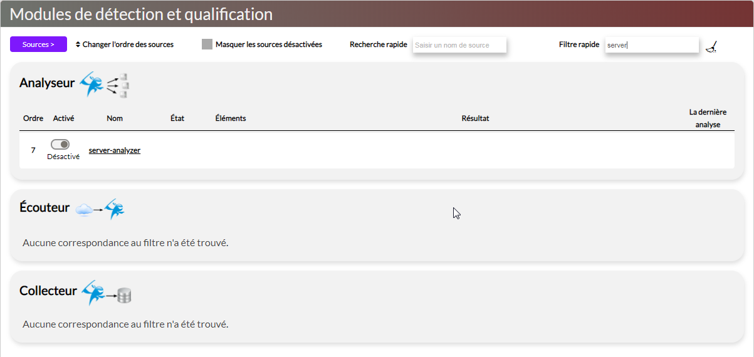Click the Analyseur ninja icon
754x357 pixels.
[91, 84]
